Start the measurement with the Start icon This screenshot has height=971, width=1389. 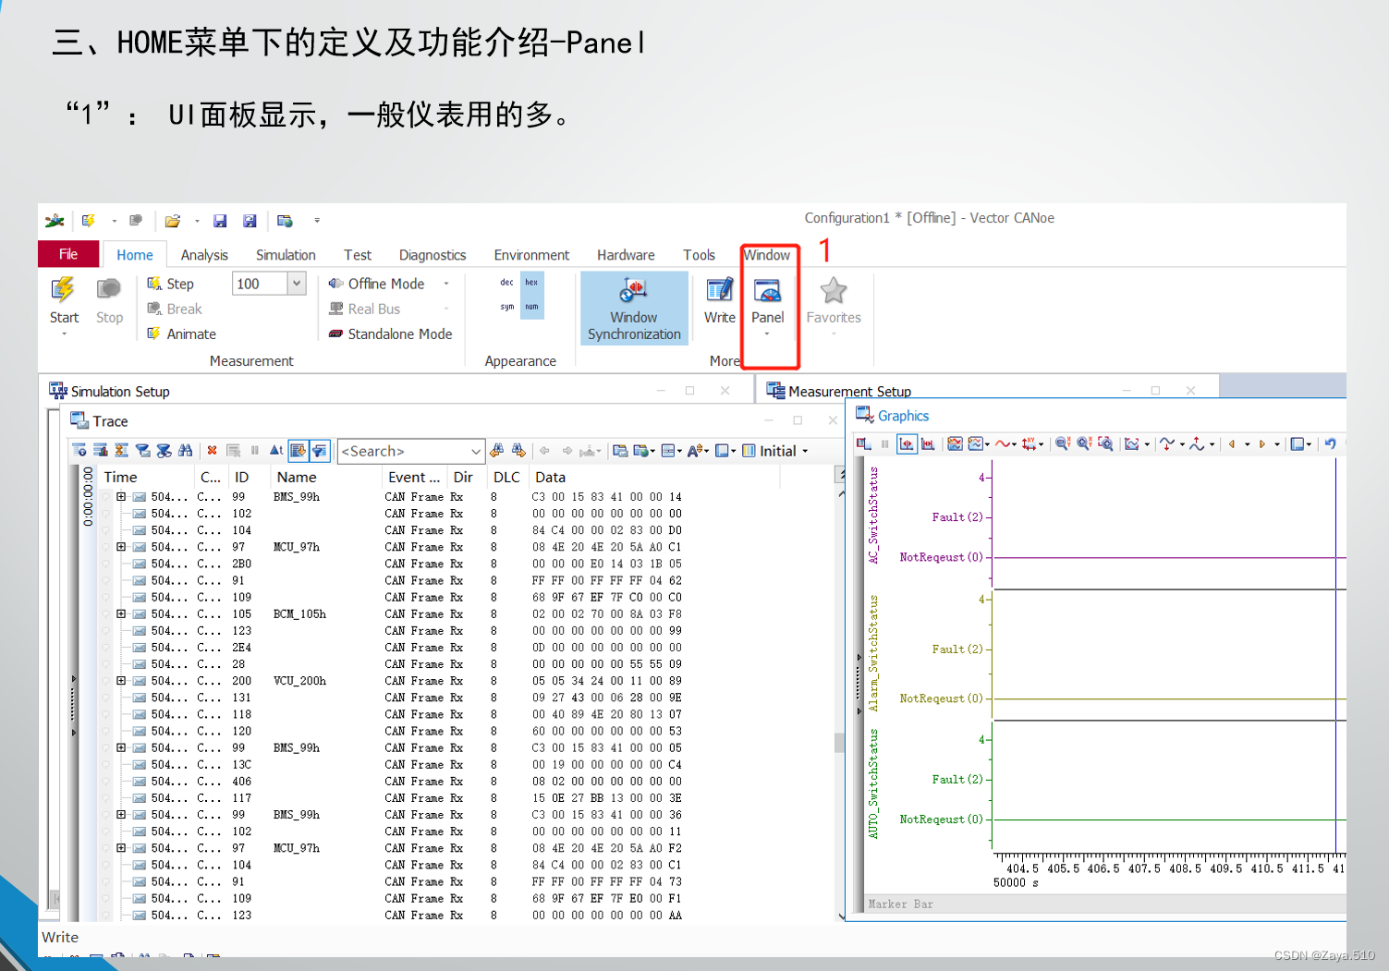tap(64, 300)
